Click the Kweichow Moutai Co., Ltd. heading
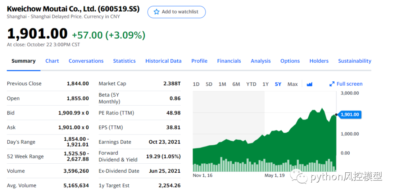Screen dimensions: 395x195 (73, 9)
